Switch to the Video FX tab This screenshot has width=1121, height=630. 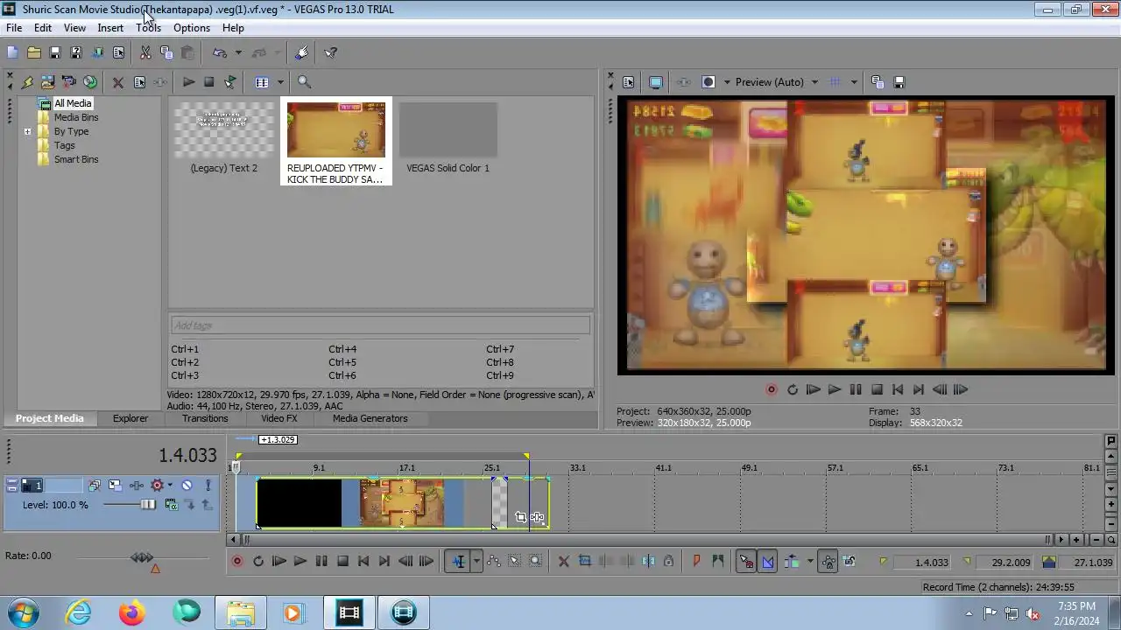[x=278, y=418]
